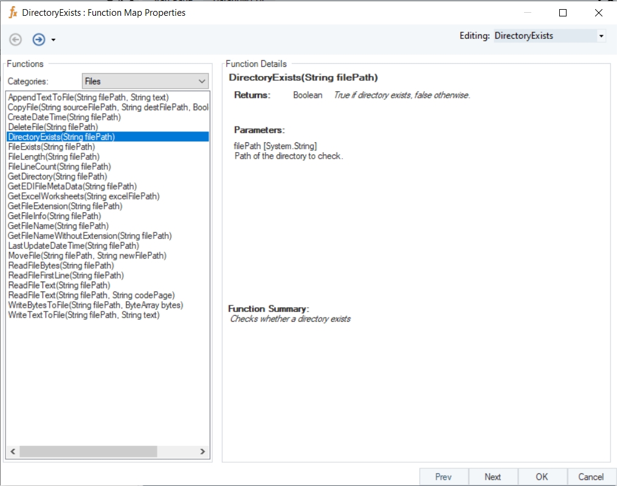Click the back navigation arrow icon
Viewport: 617px width, 486px height.
coord(15,40)
